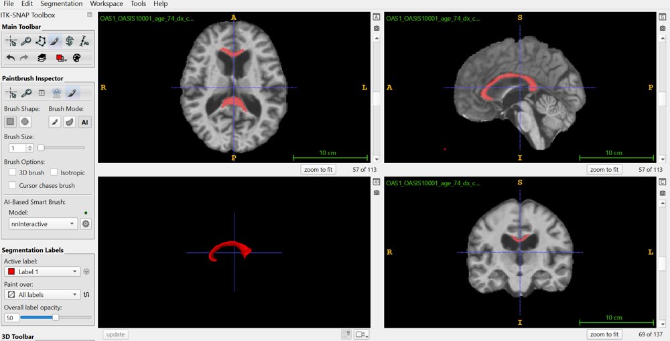This screenshot has width=670, height=341.
Task: Click axial view slice scrollbar down arrow
Action: pos(376,159)
